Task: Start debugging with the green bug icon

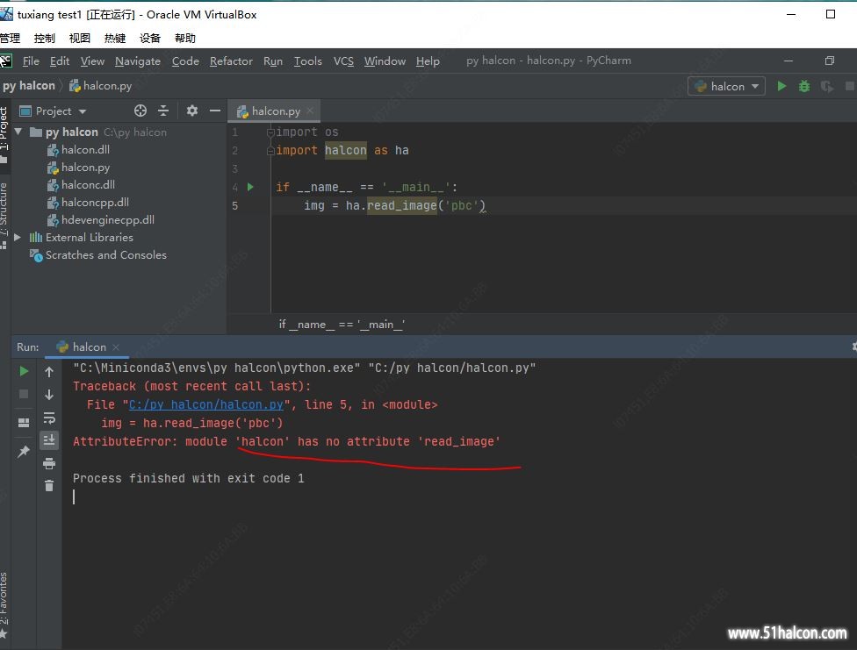Action: coord(804,86)
